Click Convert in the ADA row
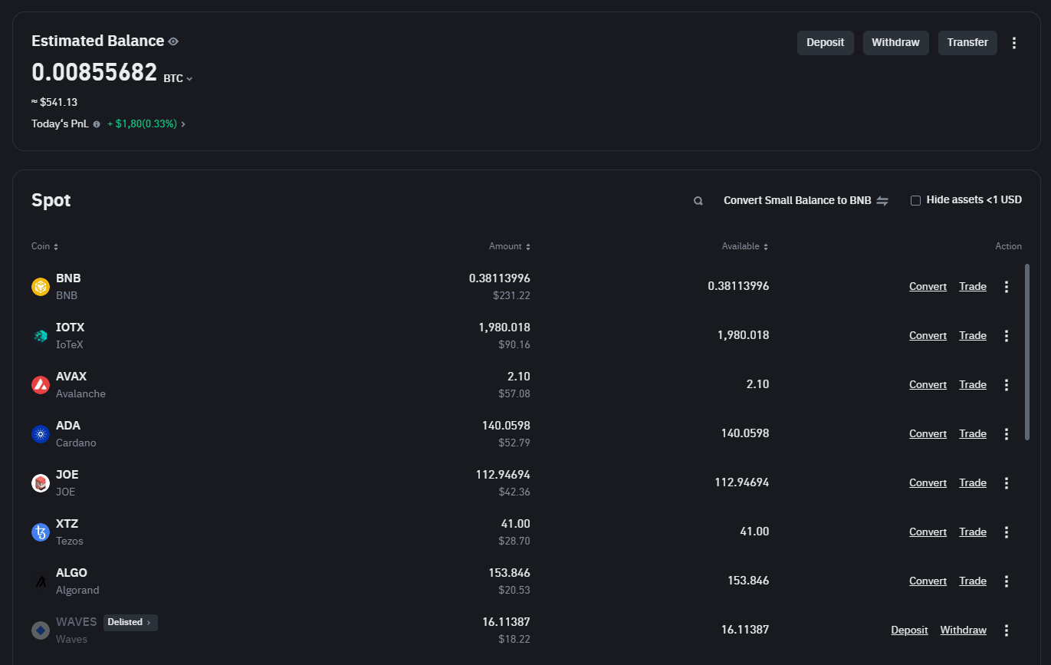 point(928,433)
